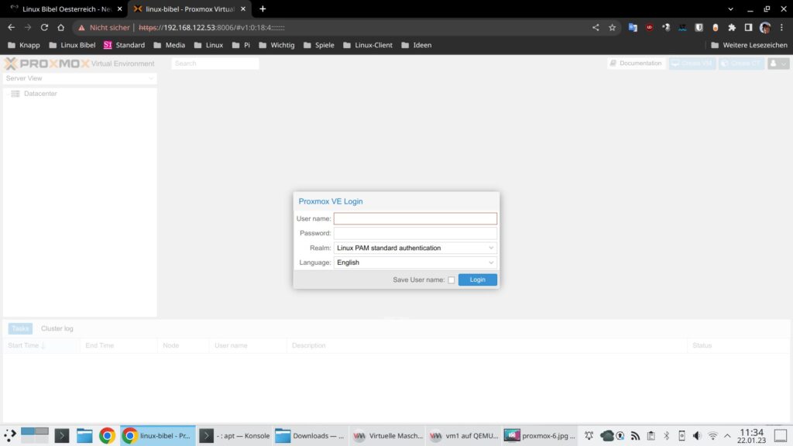The image size is (793, 446).
Task: Open the uBlock Origin extension icon
Action: coord(650,27)
